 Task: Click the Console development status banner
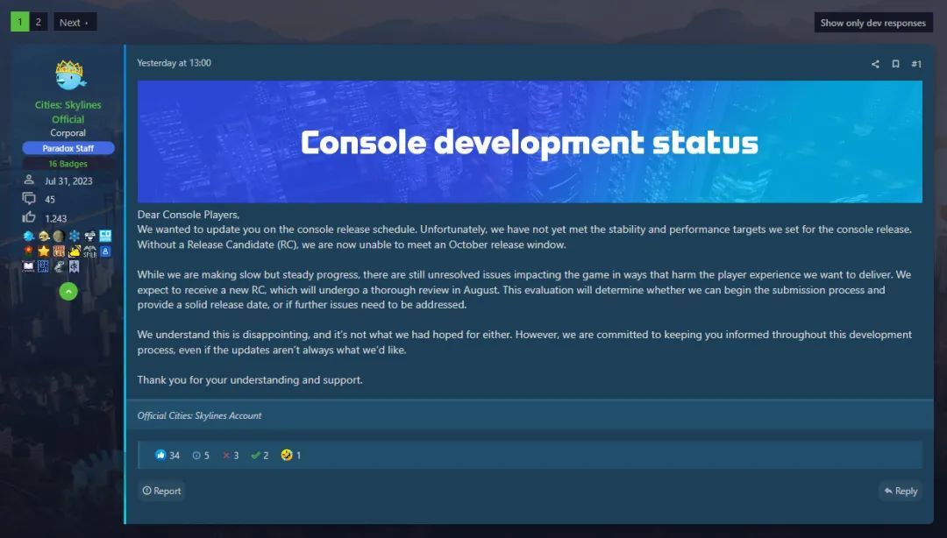(x=530, y=142)
